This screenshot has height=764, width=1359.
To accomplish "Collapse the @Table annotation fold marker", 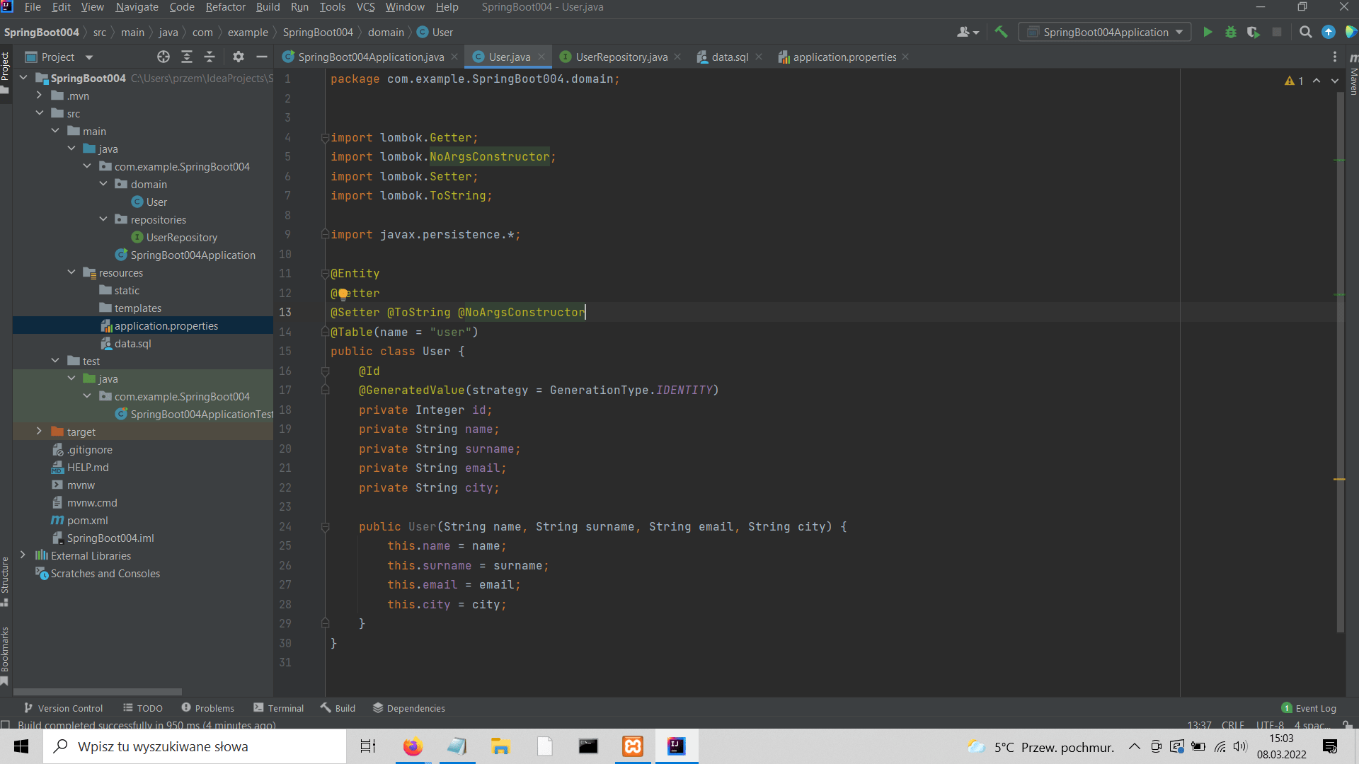I will (325, 332).
